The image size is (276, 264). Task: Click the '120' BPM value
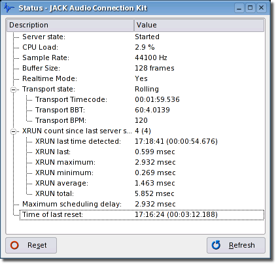coord(141,120)
